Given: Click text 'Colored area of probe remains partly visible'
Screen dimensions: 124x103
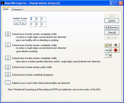Looking at the screenshot, I should click(x=32, y=67).
